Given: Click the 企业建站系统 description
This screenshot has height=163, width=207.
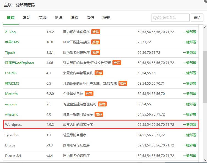Looking at the screenshot, I should [73, 93].
